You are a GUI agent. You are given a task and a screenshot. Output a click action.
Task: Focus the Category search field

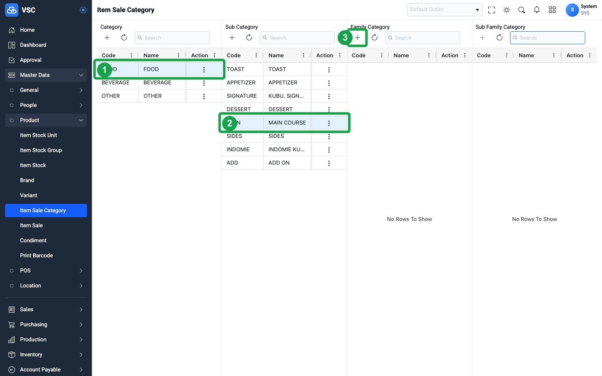coord(172,38)
